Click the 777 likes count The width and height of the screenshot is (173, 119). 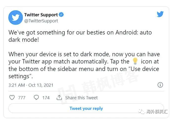click(x=22, y=98)
